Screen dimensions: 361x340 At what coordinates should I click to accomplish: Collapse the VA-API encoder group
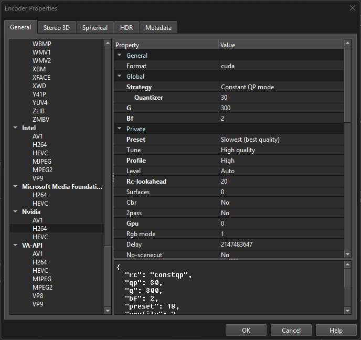[15, 246]
